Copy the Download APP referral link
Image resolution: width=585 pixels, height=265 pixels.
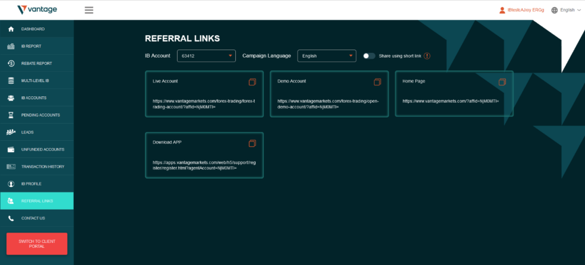[252, 143]
